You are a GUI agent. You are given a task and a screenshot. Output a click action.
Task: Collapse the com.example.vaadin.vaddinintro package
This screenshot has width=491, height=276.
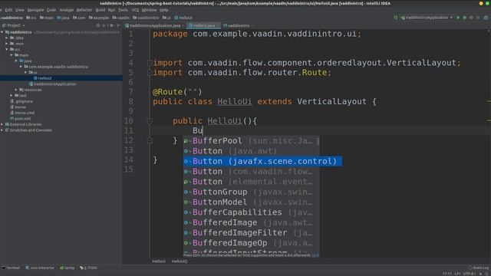[x=21, y=67]
